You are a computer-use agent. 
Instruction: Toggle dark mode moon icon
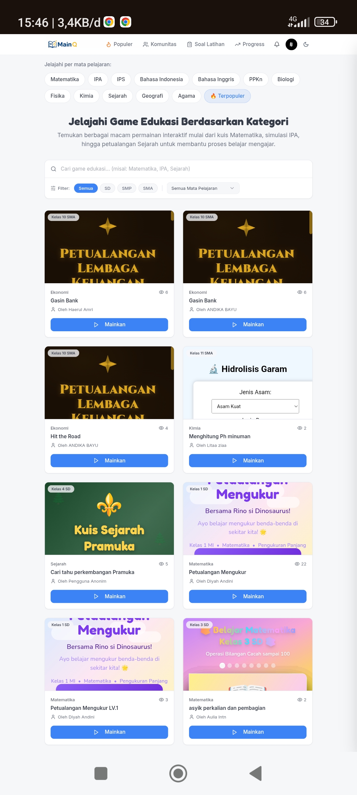point(306,44)
